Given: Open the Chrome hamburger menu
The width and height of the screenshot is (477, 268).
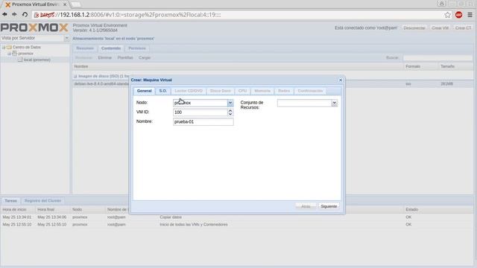Looking at the screenshot, I should 470,15.
